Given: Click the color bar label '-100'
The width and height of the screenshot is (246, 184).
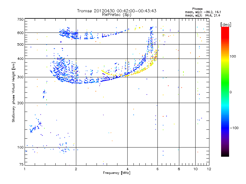Looking at the screenshot, I should pos(234,128).
